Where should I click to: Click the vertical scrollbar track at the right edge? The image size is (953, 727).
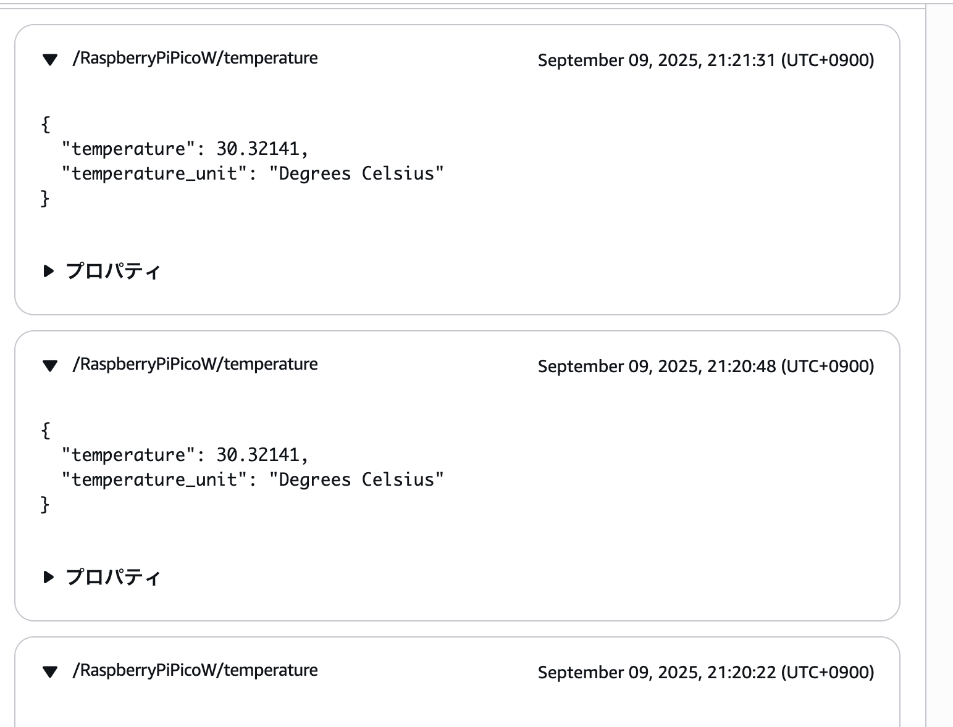[x=939, y=370]
